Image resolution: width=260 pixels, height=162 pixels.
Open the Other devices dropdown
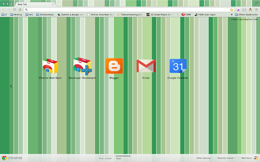coord(205,158)
